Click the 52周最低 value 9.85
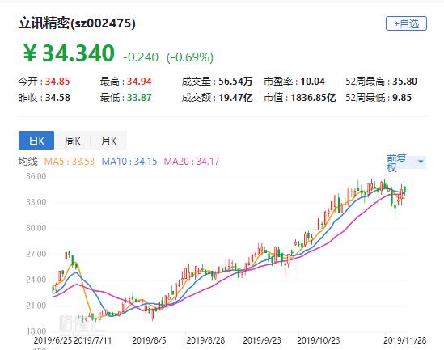Viewport: 444px width, 350px height. pyautogui.click(x=402, y=98)
